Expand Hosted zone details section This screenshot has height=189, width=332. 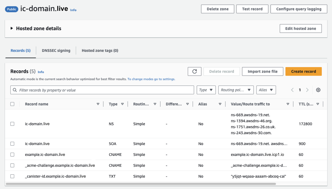click(12, 28)
